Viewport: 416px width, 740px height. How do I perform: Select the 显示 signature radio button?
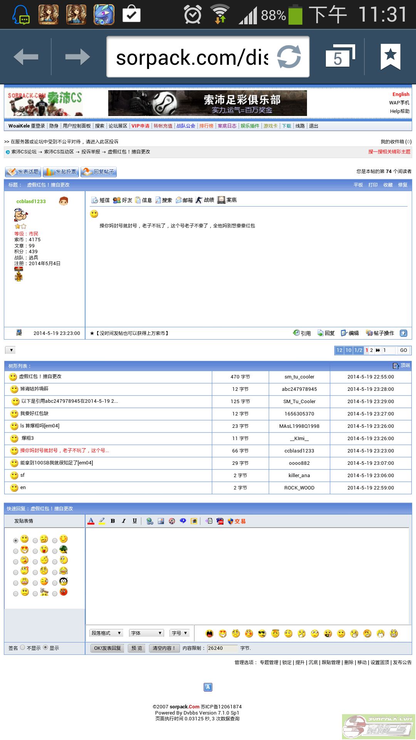pyautogui.click(x=45, y=647)
